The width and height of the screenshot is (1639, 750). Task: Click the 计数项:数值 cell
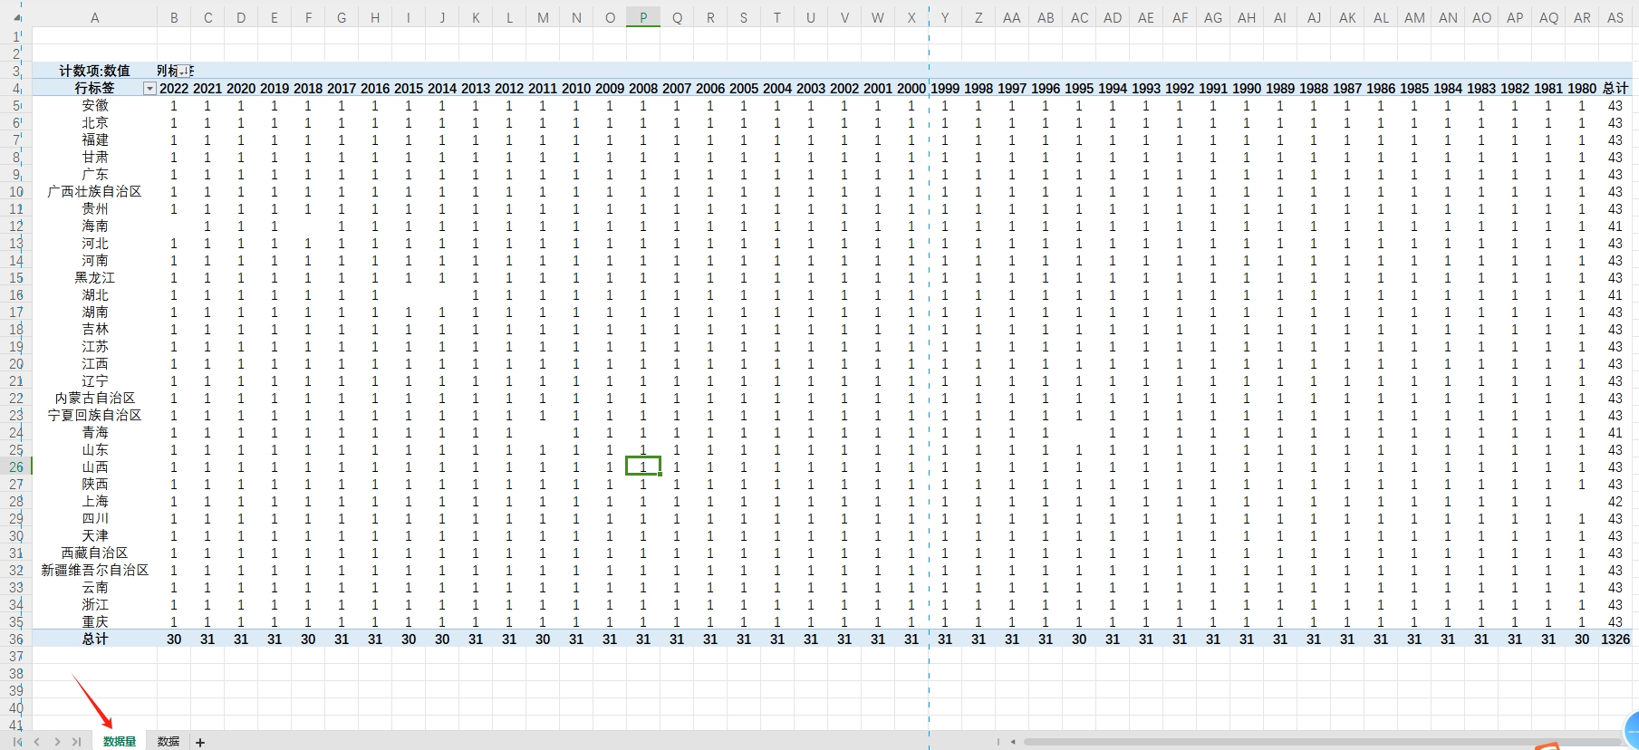(94, 71)
